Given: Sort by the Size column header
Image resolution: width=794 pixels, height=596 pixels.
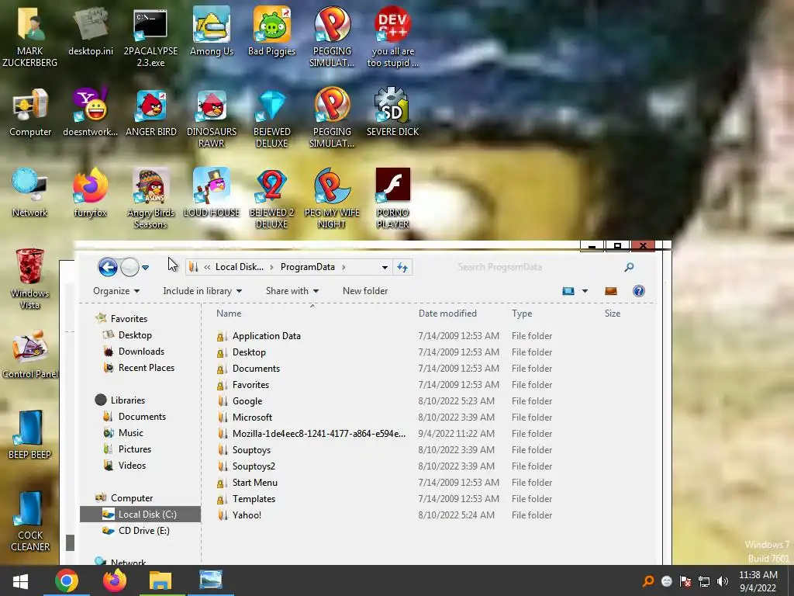Looking at the screenshot, I should (x=613, y=314).
